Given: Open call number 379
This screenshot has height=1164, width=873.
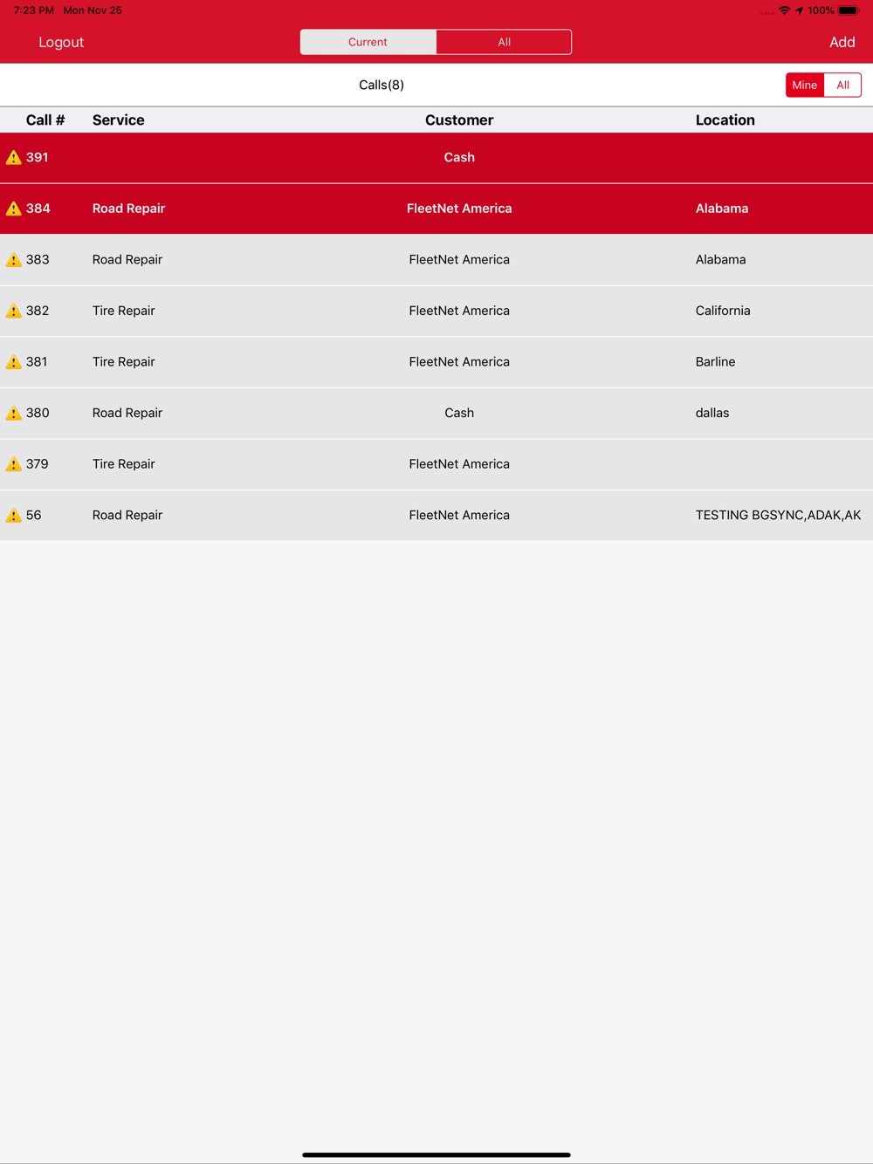Looking at the screenshot, I should 37,464.
